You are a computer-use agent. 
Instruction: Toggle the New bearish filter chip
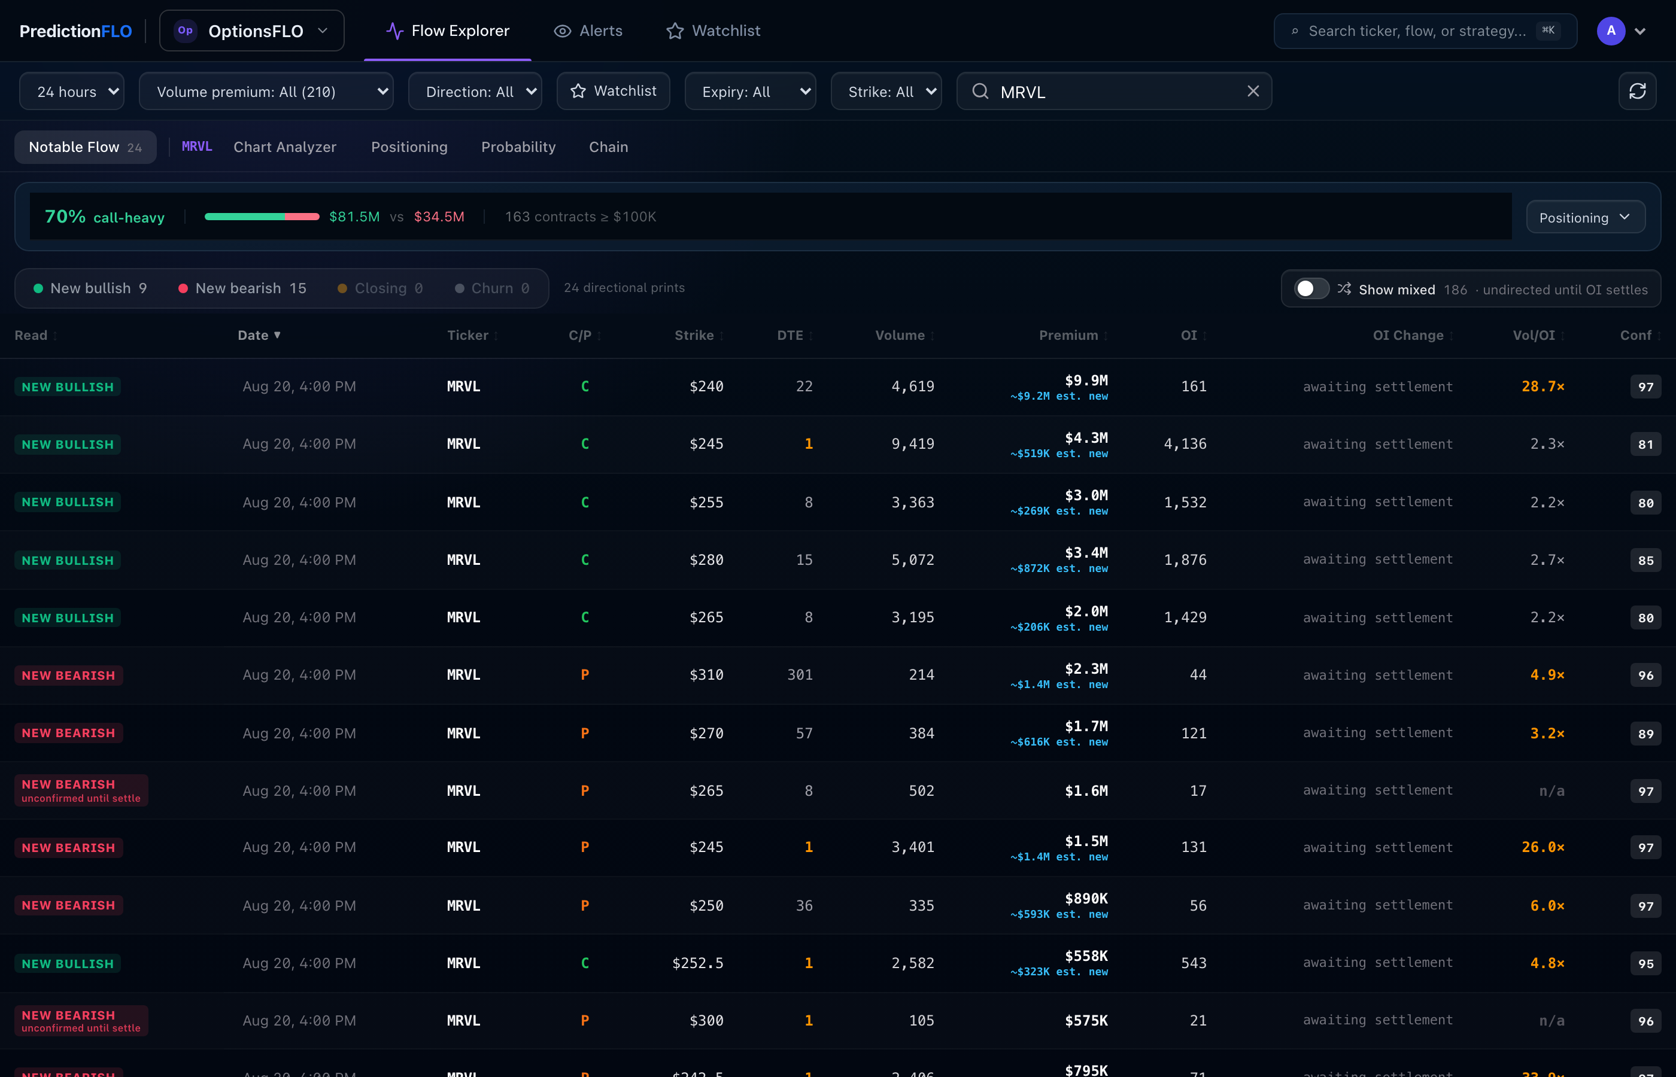click(x=242, y=288)
